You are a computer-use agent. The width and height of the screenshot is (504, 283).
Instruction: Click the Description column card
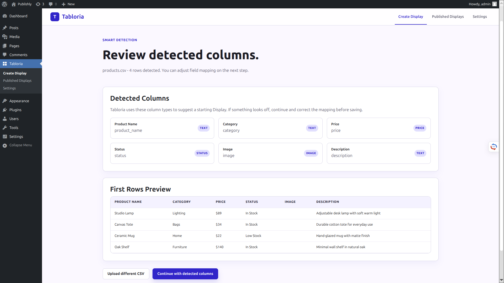[379, 153]
